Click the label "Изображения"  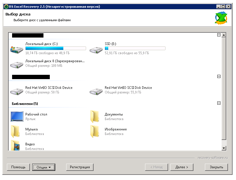(x=116, y=129)
